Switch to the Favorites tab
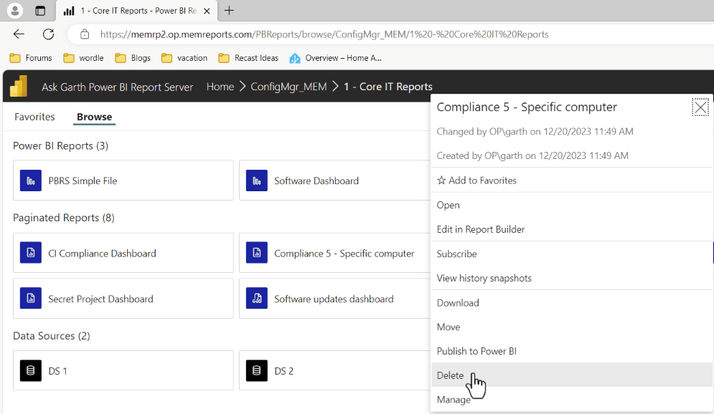This screenshot has width=714, height=414. tap(34, 117)
